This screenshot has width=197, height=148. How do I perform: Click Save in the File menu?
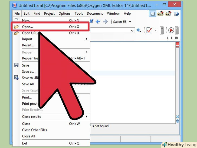click(x=51, y=65)
